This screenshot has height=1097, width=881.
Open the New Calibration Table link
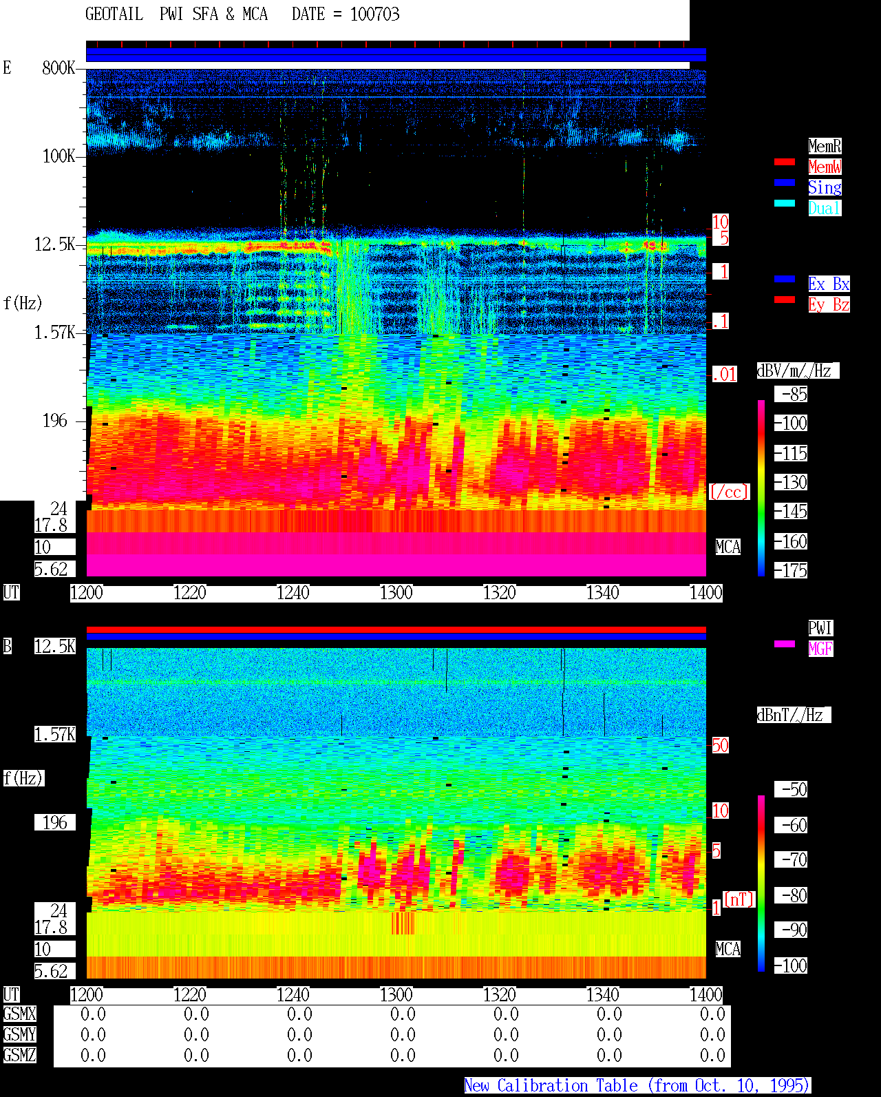tap(637, 1086)
